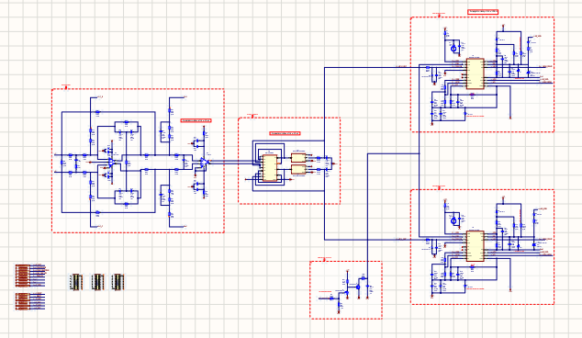The width and height of the screenshot is (582, 338).
Task: Click the red label box inside the middle block
Action: [285, 133]
